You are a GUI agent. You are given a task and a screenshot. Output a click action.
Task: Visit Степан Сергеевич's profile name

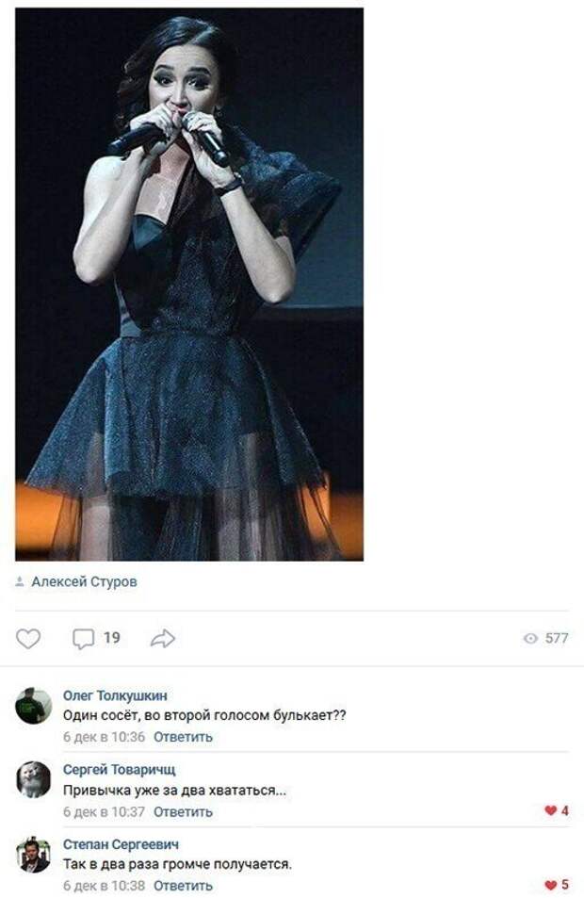pos(121,844)
